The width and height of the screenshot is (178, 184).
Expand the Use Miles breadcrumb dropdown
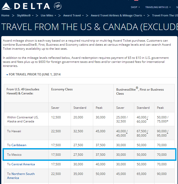[x=55, y=16]
